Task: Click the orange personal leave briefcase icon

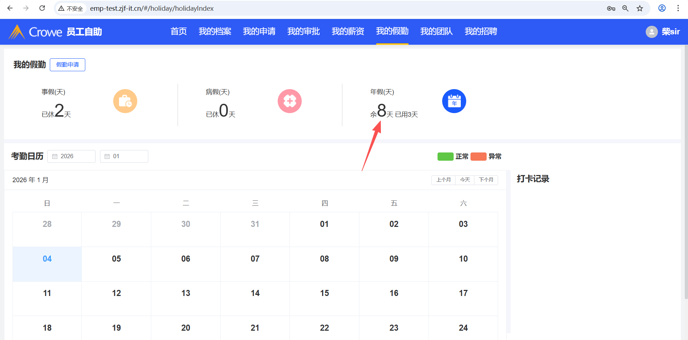Action: [x=125, y=101]
